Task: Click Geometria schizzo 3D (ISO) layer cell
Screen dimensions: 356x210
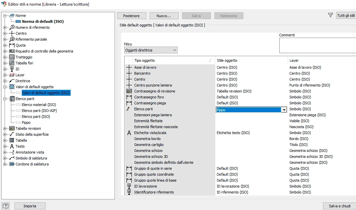Action: point(311,157)
